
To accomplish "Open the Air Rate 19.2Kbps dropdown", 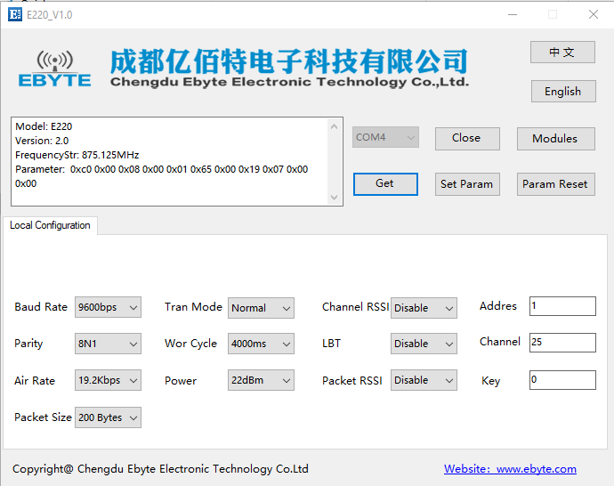I will (x=108, y=380).
